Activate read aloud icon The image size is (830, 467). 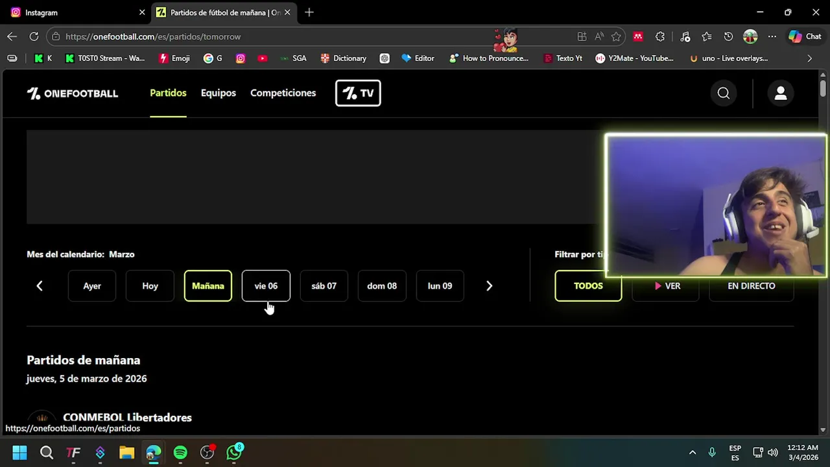599,36
